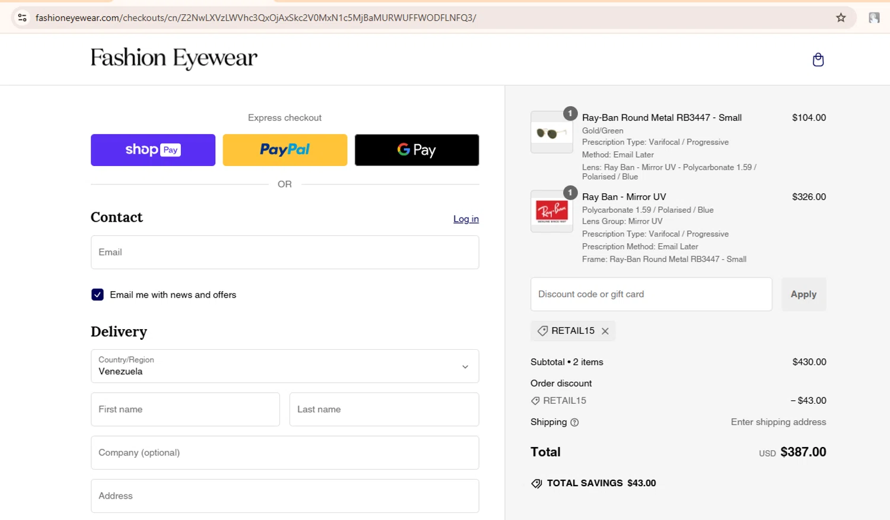The image size is (890, 520).
Task: Click the $326.00 price
Action: pos(809,197)
